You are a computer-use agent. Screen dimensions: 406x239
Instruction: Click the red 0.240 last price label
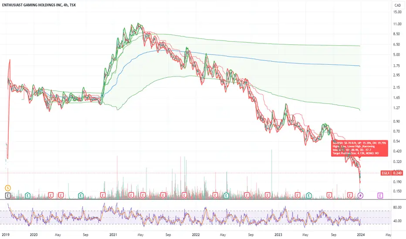point(397,173)
